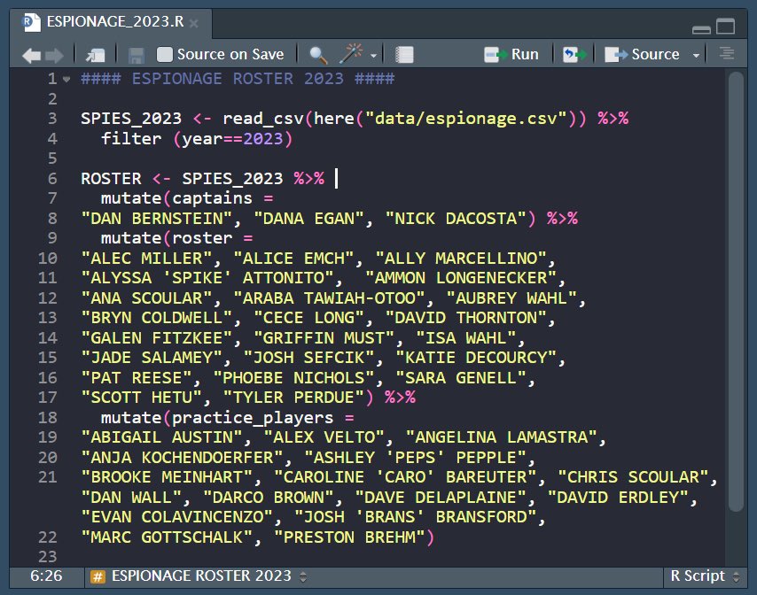The width and height of the screenshot is (757, 595).
Task: Go forward to next source location
Action: click(x=54, y=55)
